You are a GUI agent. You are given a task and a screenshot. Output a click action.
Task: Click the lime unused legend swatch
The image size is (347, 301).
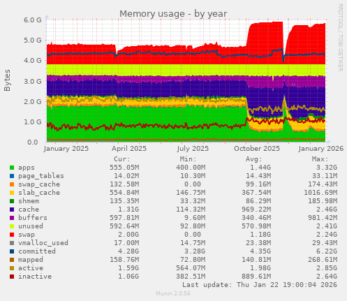[12, 226]
